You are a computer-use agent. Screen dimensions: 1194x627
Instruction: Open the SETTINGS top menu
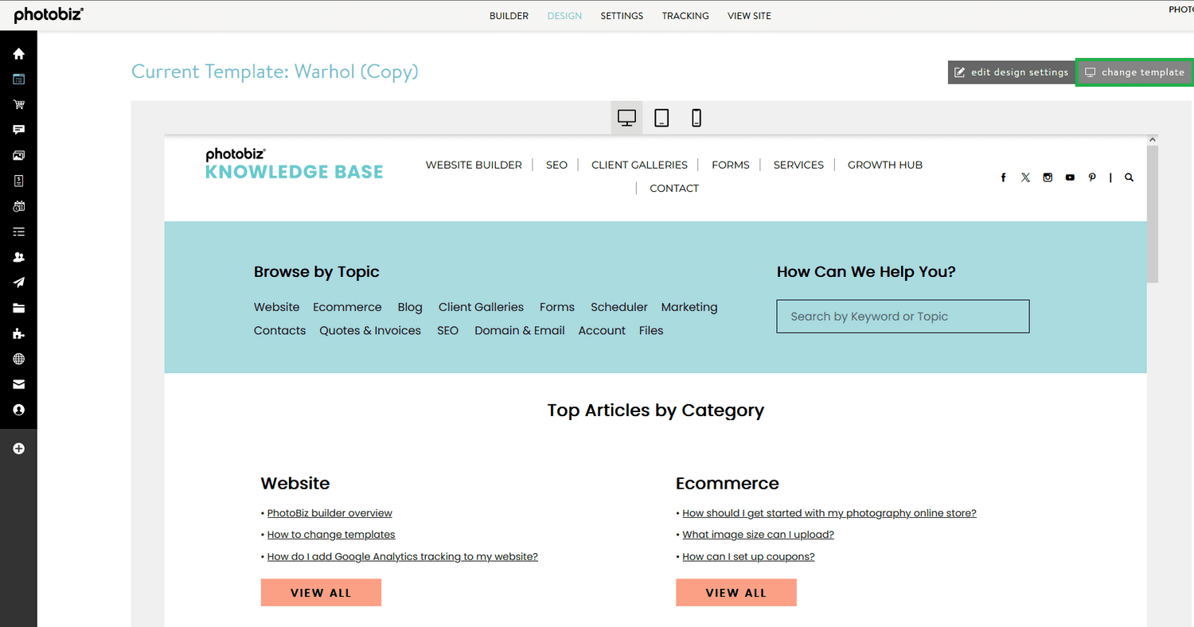click(x=622, y=16)
